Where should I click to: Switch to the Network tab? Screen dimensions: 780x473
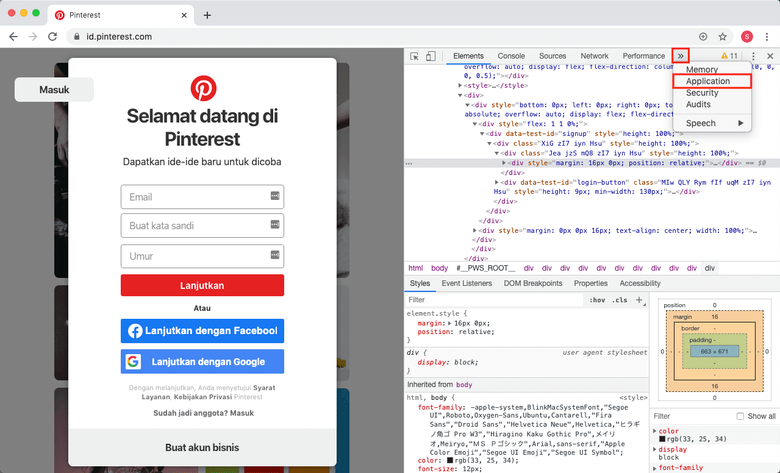coord(595,56)
